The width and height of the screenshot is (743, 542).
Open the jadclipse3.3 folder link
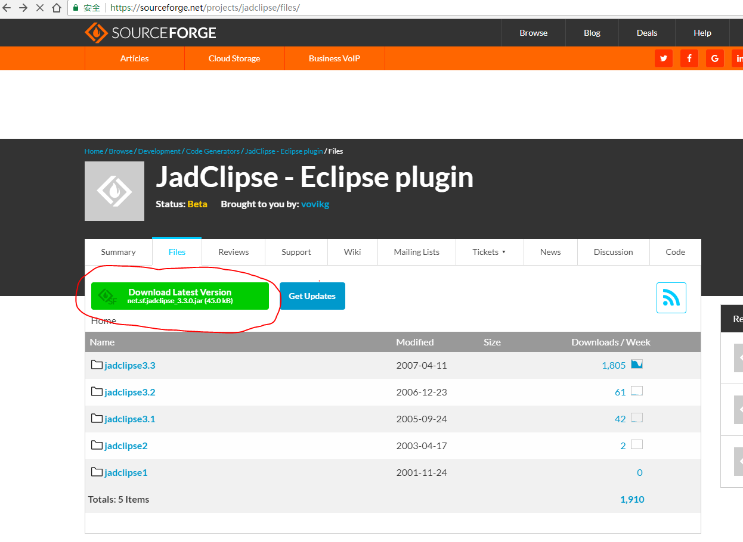click(x=130, y=365)
